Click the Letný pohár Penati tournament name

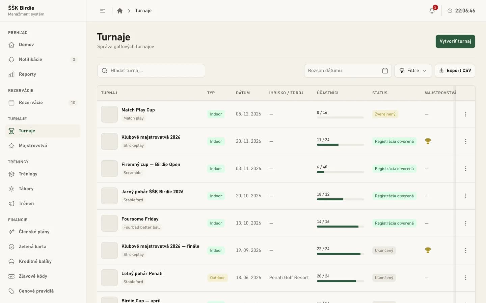(x=142, y=274)
